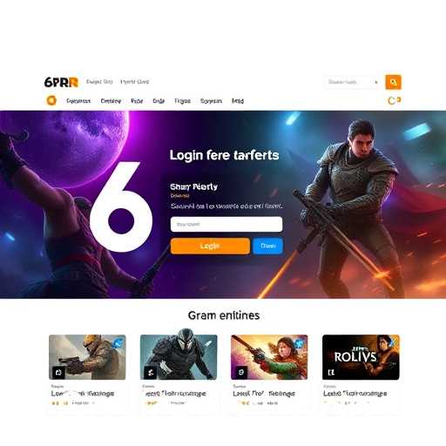Click the orange search icon button
Screen dimensions: 446x446
393,82
